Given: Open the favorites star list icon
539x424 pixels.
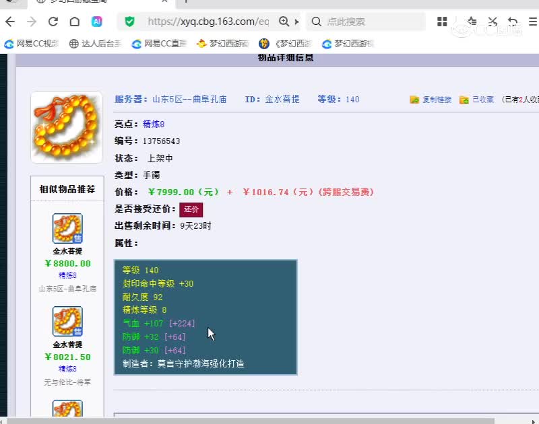Looking at the screenshot, I should pos(472,22).
